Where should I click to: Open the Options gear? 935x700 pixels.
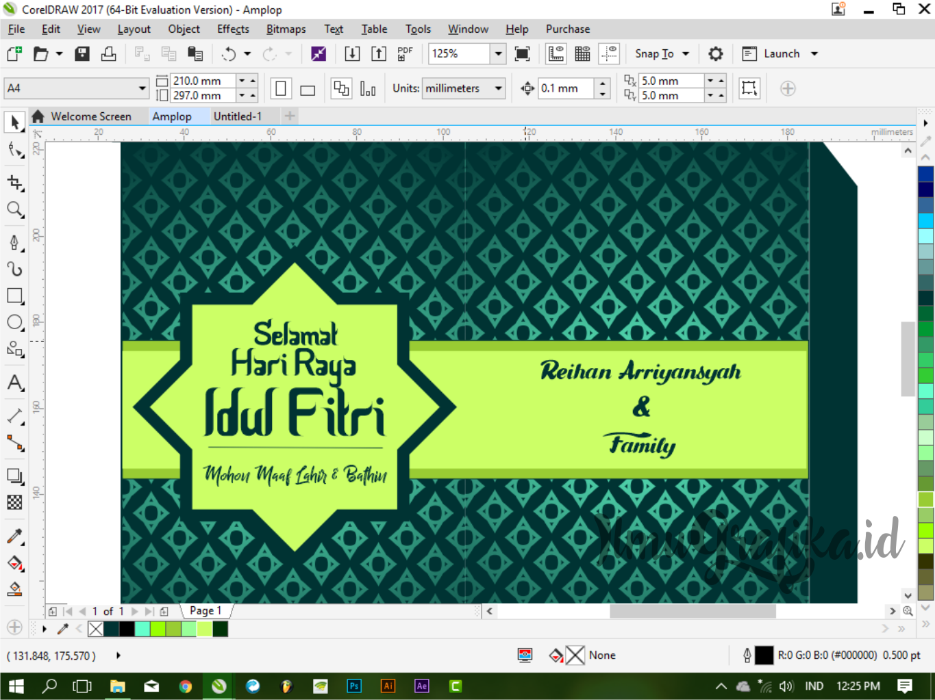point(716,53)
